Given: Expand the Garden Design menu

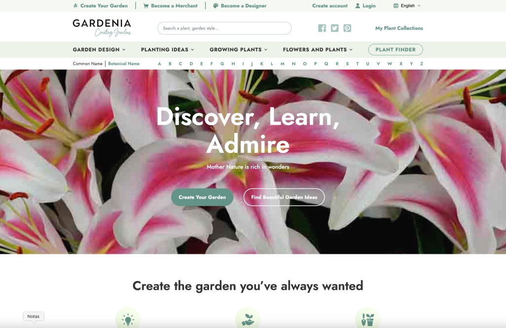Looking at the screenshot, I should point(99,49).
